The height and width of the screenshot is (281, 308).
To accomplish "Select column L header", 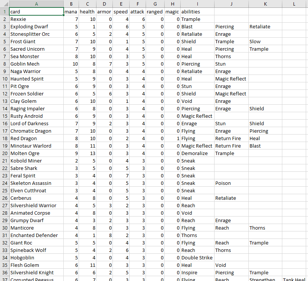I will click(x=294, y=4).
